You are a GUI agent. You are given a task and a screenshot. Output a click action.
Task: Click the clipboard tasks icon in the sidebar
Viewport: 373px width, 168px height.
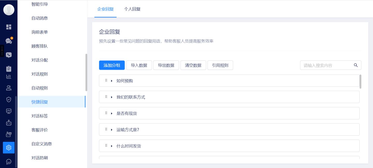tap(9, 69)
